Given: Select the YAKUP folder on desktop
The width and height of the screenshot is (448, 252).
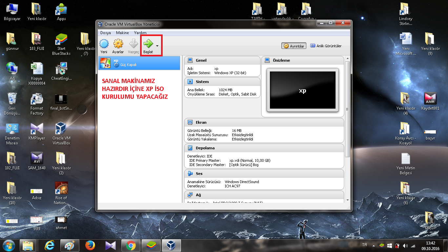Looking at the screenshot, I should (430, 221).
